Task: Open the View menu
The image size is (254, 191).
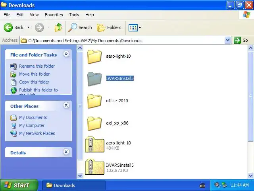Action: tap(34, 15)
